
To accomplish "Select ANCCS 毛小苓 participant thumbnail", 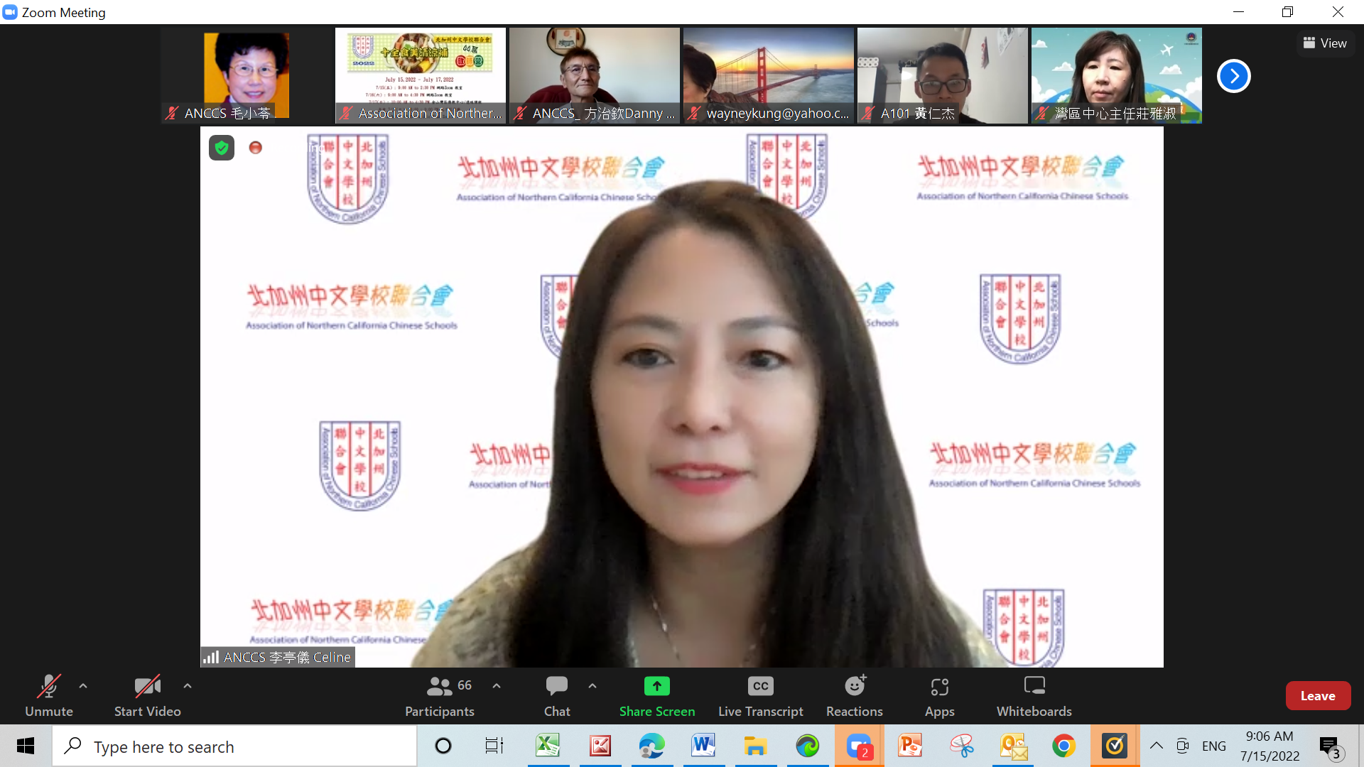I will pos(247,75).
